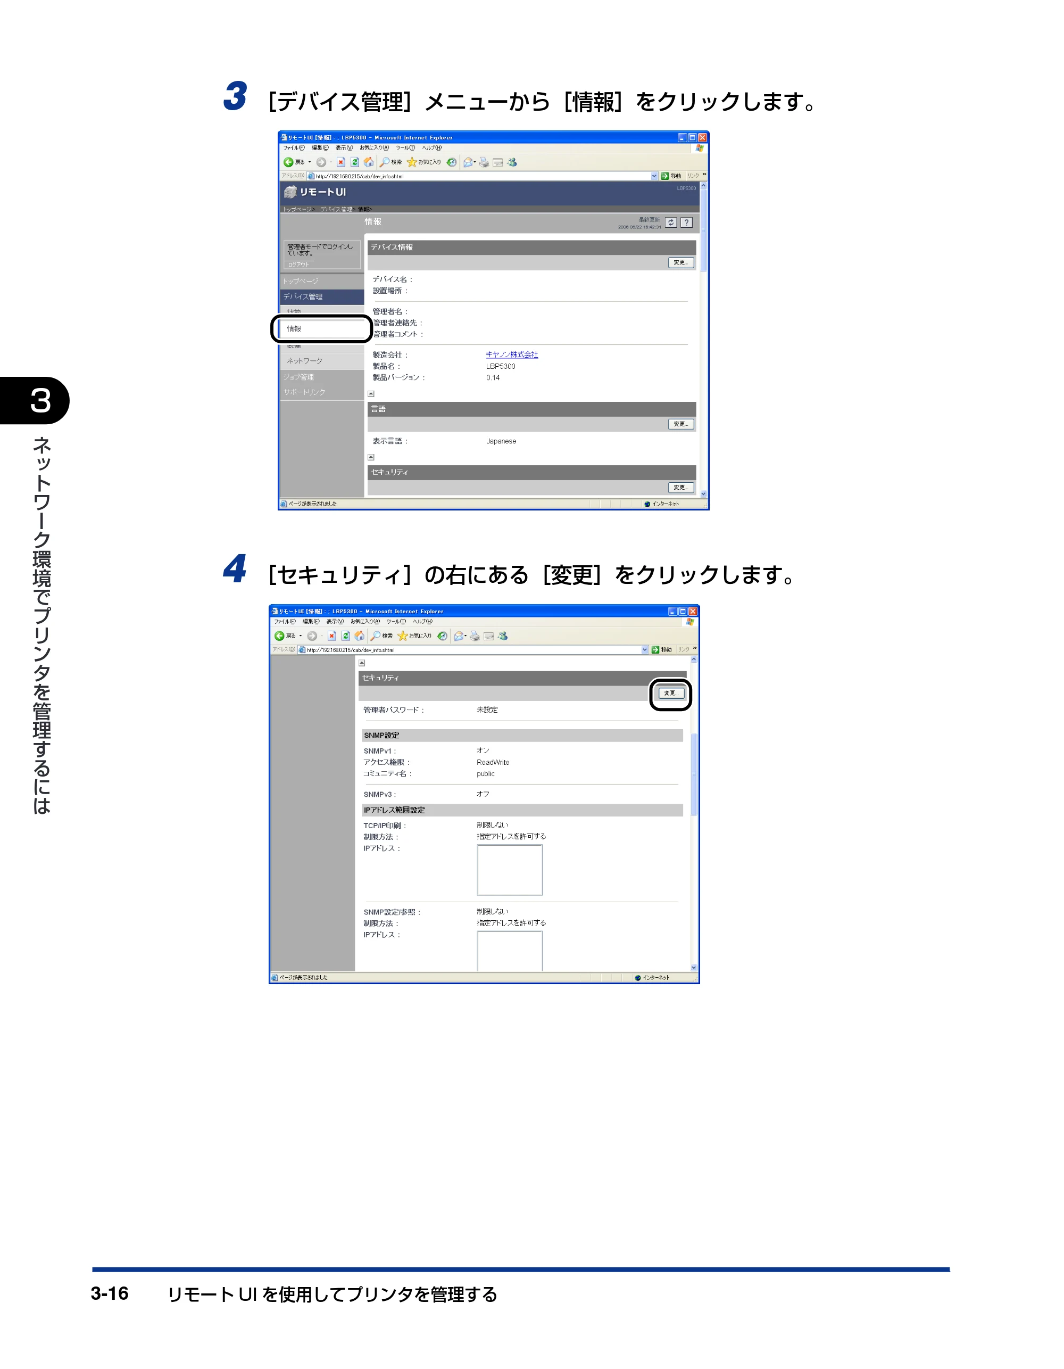Click the green 移動 Go arrow in the lower IE window
The height and width of the screenshot is (1369, 1064).
[x=655, y=650]
